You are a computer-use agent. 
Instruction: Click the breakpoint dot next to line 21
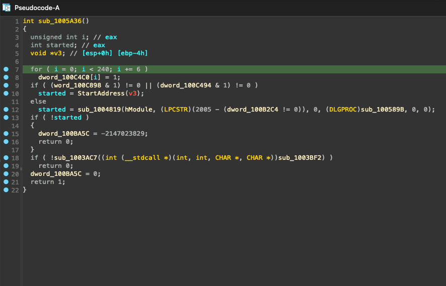click(x=6, y=182)
